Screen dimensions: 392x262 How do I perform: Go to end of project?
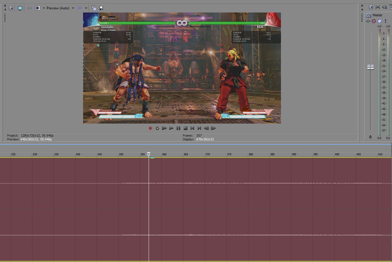[x=199, y=128]
